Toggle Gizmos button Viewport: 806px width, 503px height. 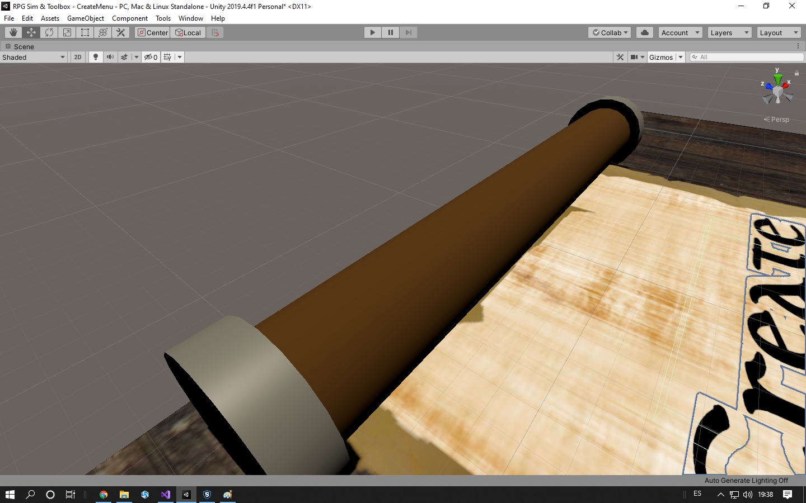(661, 57)
